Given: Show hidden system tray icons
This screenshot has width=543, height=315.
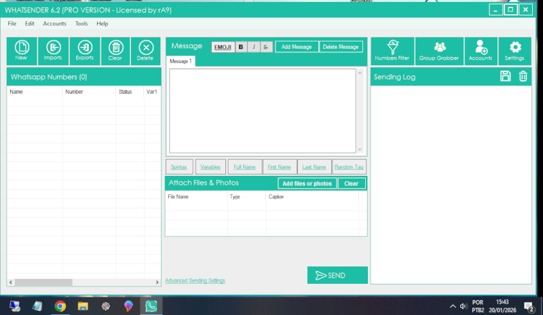Looking at the screenshot, I should 453,306.
